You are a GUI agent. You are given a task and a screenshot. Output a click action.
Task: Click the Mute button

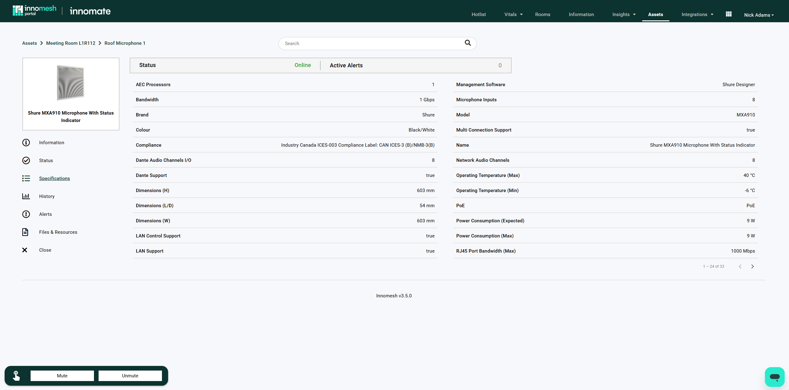(x=62, y=375)
